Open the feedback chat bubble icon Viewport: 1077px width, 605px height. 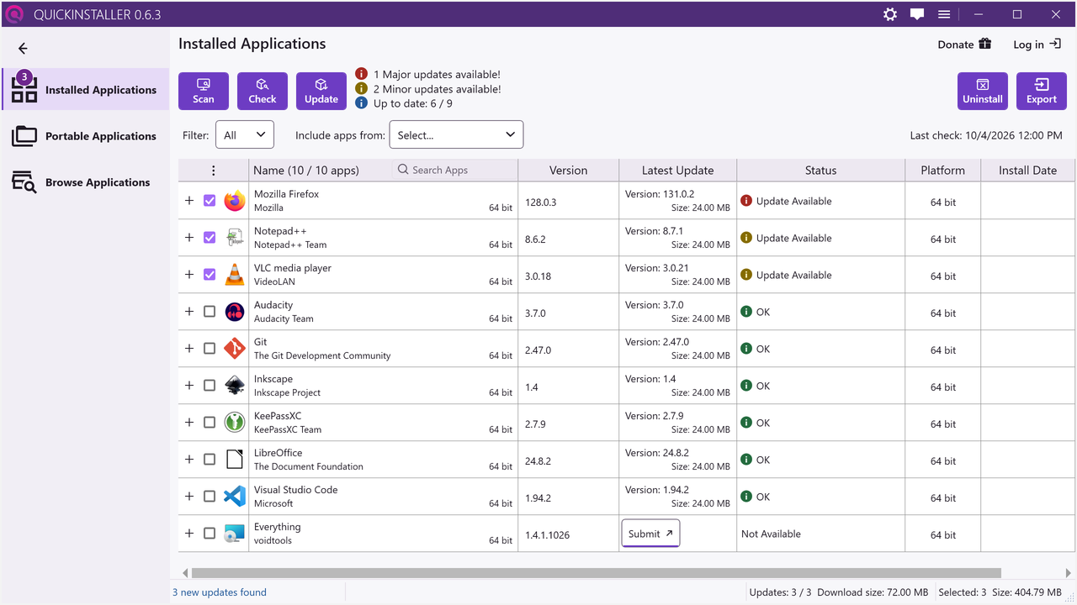(917, 14)
